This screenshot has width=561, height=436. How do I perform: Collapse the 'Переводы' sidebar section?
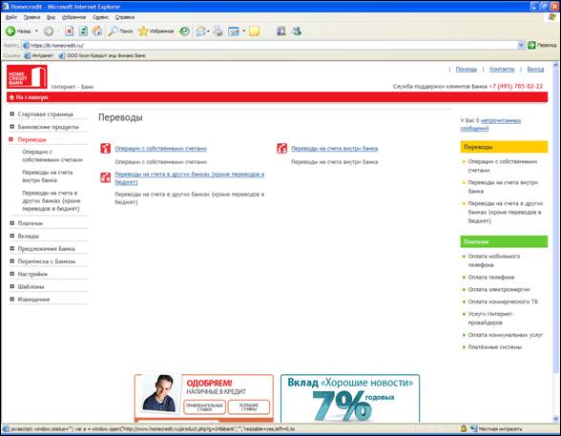coord(11,139)
